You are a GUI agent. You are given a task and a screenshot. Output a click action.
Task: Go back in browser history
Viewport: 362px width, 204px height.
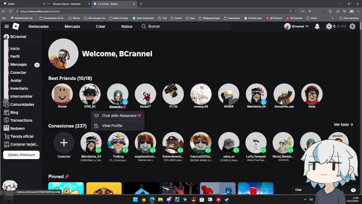pyautogui.click(x=4, y=11)
